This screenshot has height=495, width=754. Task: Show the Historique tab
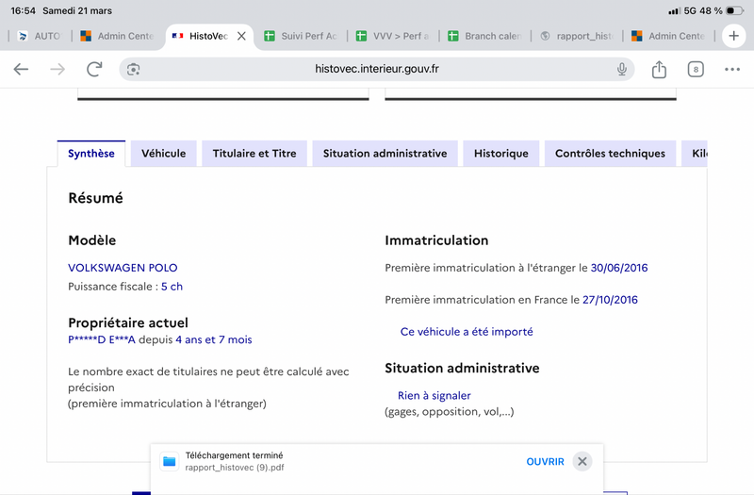(500, 154)
